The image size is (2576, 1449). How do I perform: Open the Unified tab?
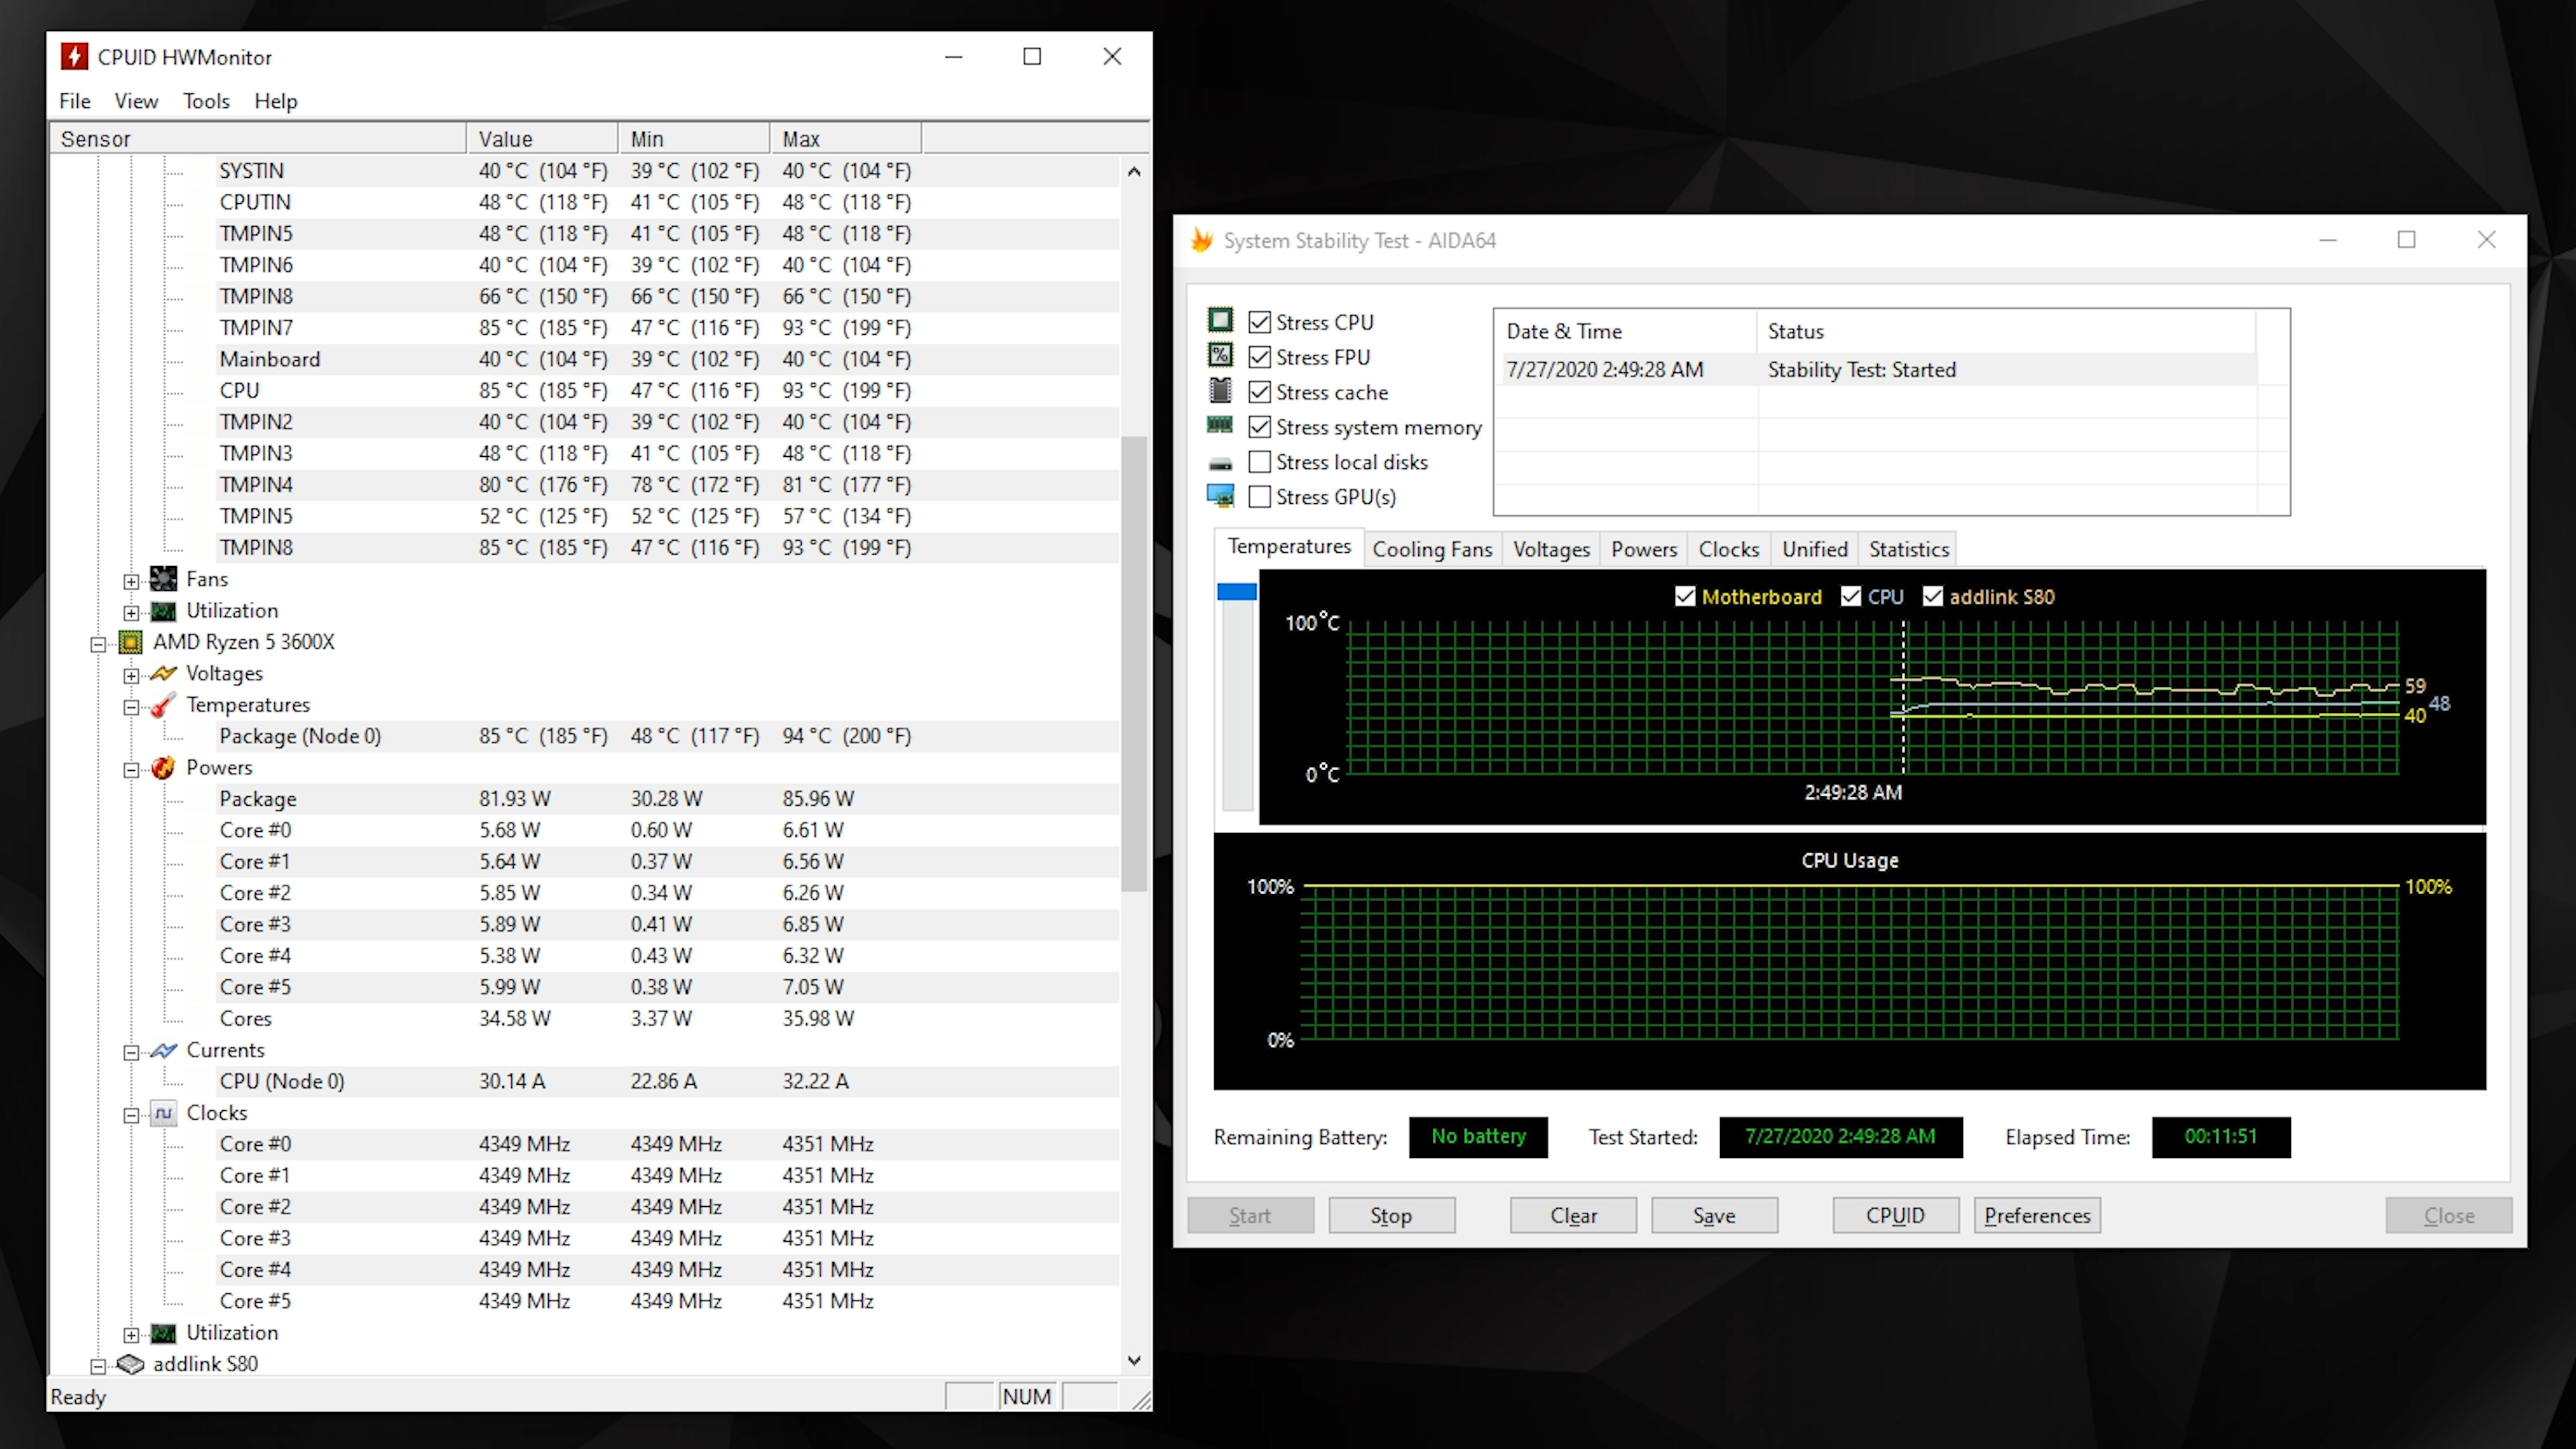(1815, 549)
